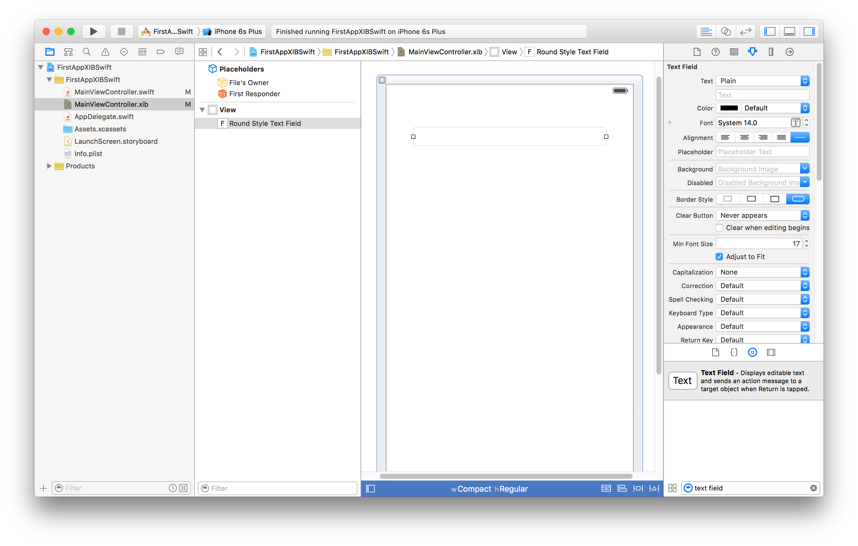The width and height of the screenshot is (858, 546).
Task: Enable Clear when editing begins
Action: [x=719, y=228]
